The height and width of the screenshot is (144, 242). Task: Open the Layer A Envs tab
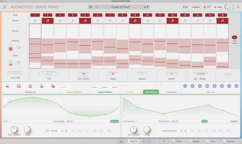[x=74, y=92]
